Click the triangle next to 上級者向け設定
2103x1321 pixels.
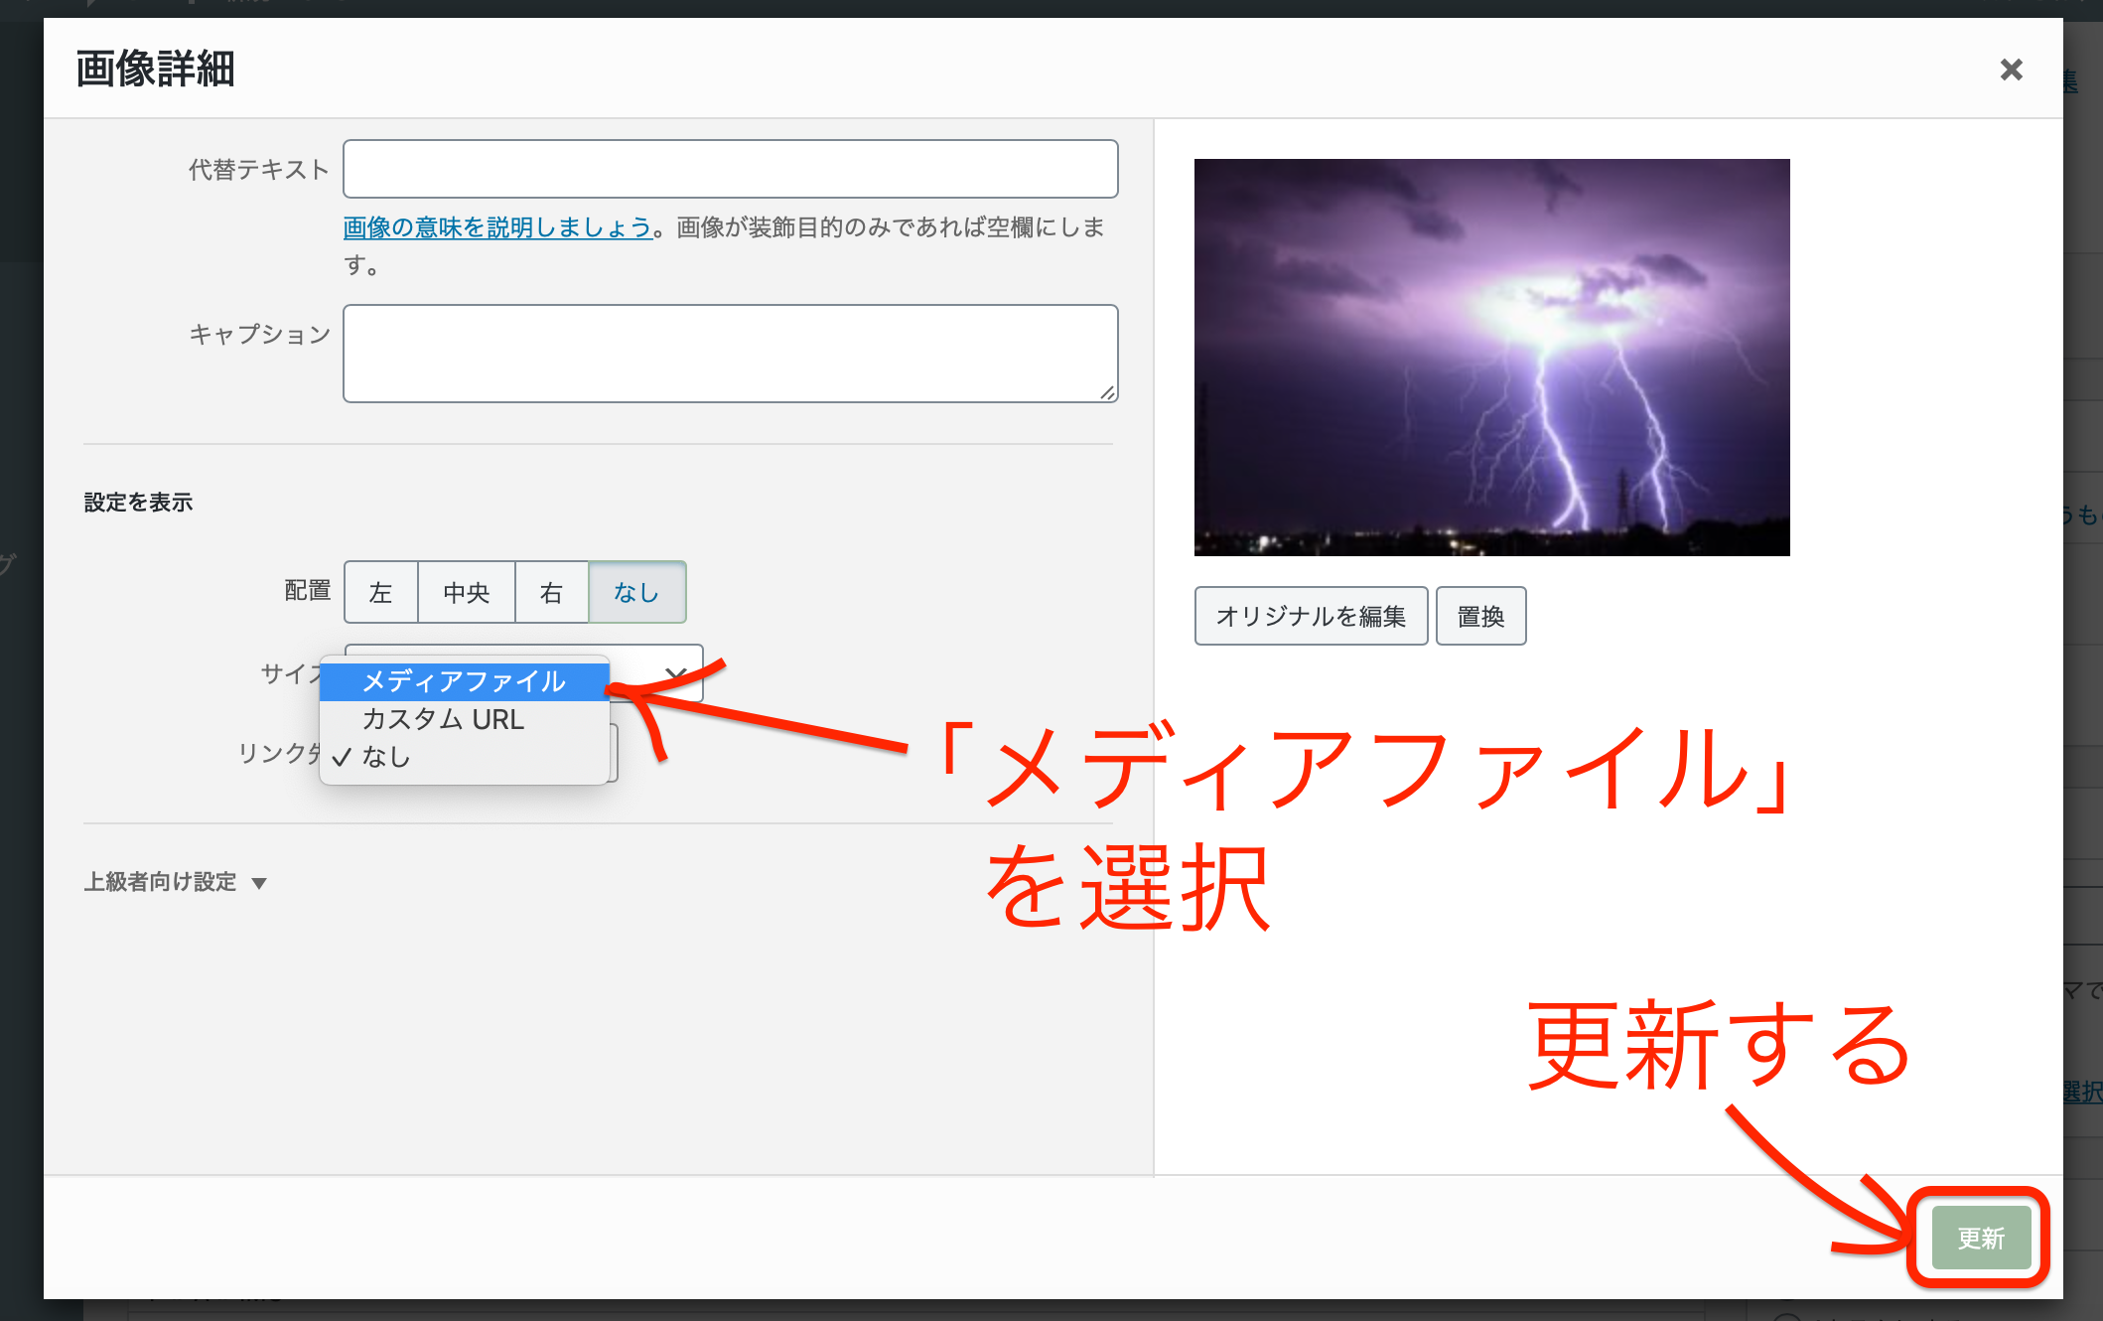(x=259, y=883)
